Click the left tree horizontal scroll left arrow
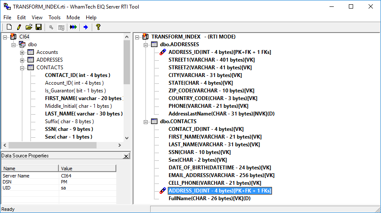The image size is (381, 213). click(x=5, y=145)
